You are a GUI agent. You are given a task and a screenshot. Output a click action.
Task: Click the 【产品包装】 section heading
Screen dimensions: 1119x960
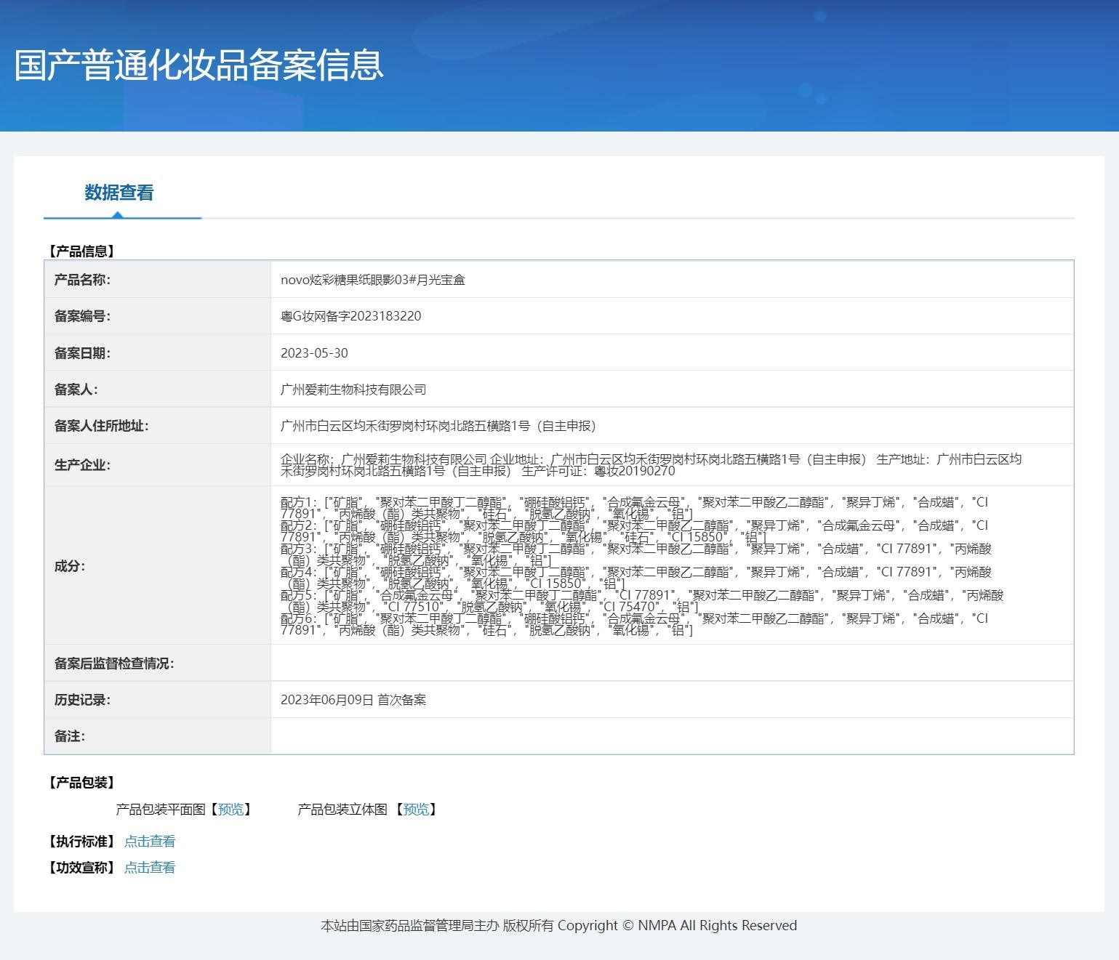click(x=81, y=783)
